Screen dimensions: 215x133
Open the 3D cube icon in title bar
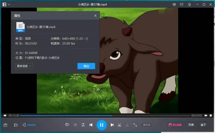tap(174, 4)
